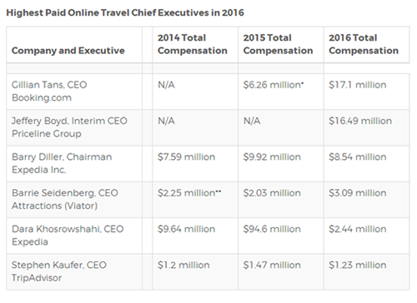417x303 pixels.
Task: Select the '2014 Total Compensation' header
Action: (195, 45)
